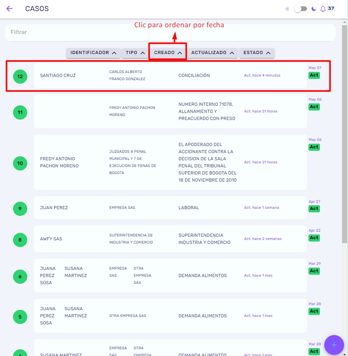Image resolution: width=348 pixels, height=356 pixels.
Task: Select CARLOS ALBERTO FRANCO GONZALEZ text
Action: (x=127, y=75)
